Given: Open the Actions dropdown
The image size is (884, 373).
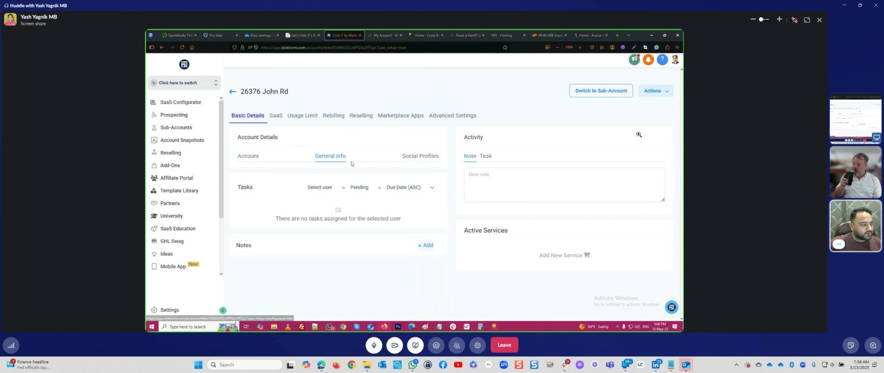Looking at the screenshot, I should click(x=656, y=90).
